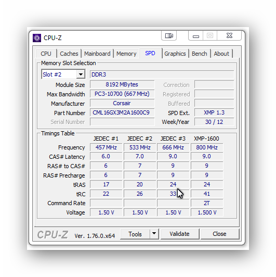Switch to the CPU tab

(46, 54)
